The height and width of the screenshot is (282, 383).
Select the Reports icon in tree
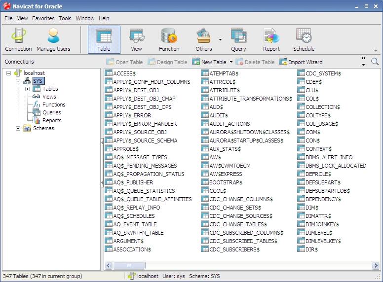pos(37,120)
